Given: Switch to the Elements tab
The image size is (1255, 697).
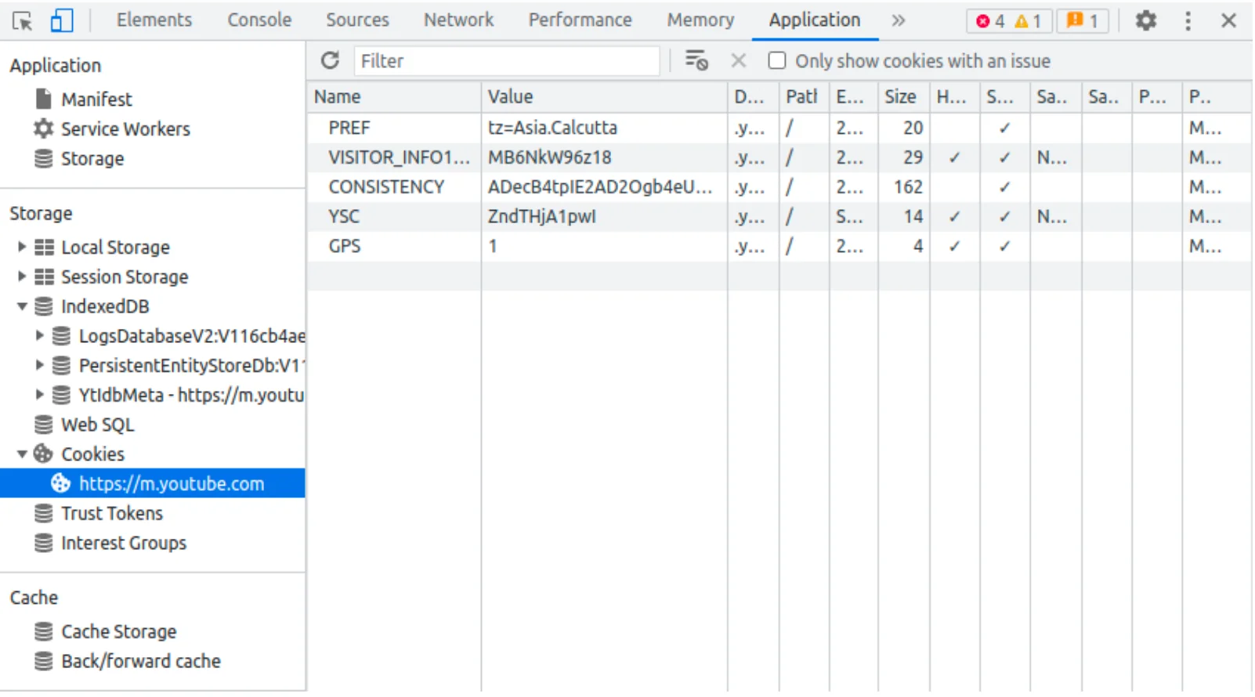Looking at the screenshot, I should coord(154,20).
